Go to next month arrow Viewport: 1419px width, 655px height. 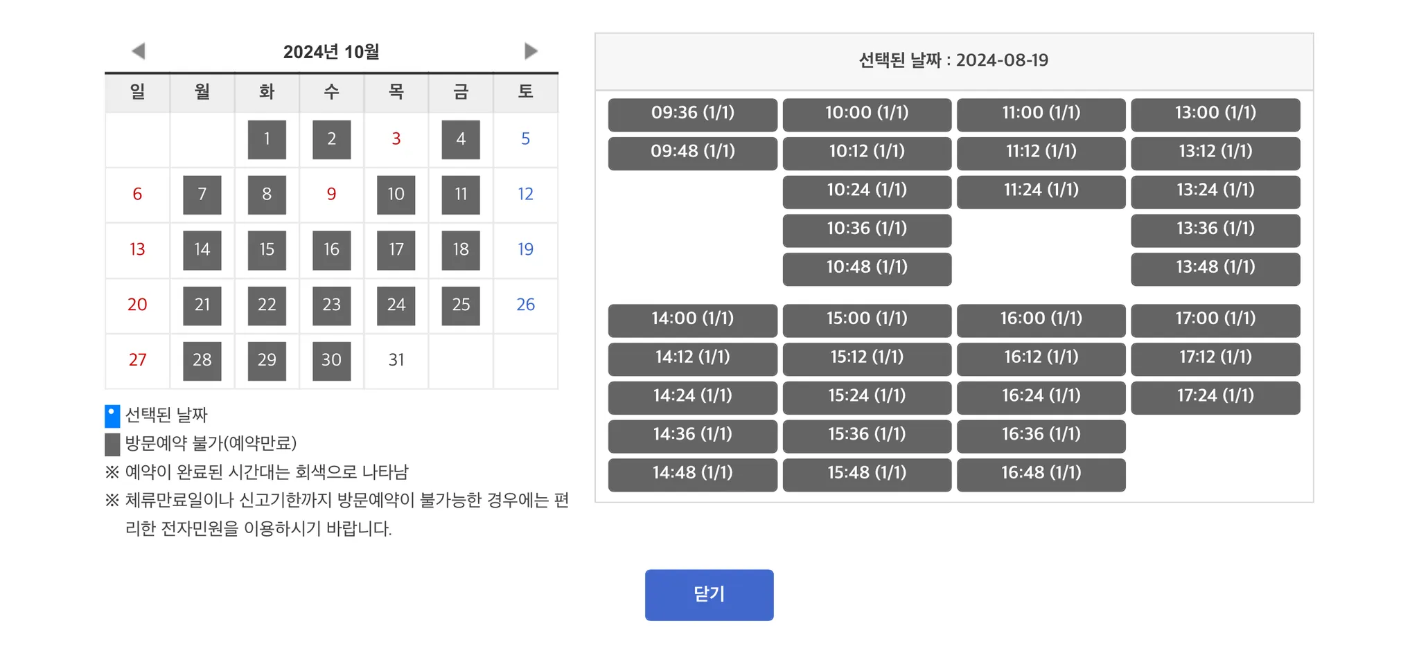point(530,51)
